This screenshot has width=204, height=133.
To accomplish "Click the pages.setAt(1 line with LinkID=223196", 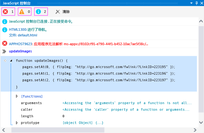I will [x=99, y=73].
